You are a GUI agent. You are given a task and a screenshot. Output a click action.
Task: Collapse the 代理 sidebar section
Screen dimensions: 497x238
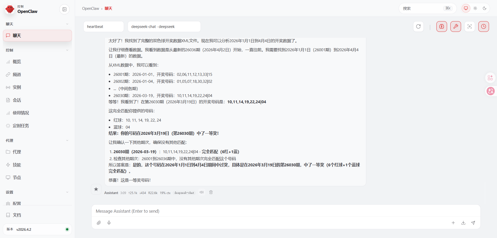pos(67,140)
